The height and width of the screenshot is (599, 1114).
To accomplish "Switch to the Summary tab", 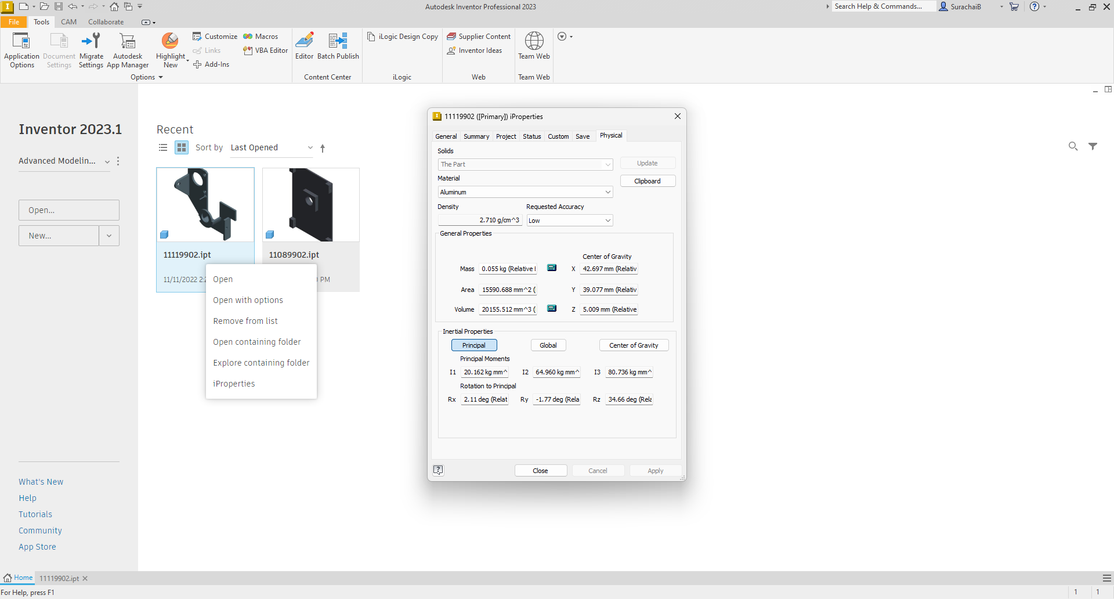I will pyautogui.click(x=476, y=136).
